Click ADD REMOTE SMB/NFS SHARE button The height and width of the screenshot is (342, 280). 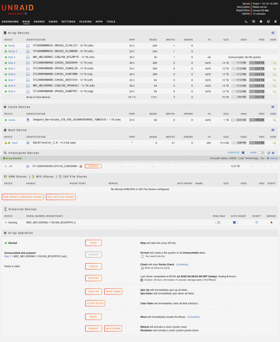(x=23, y=197)
